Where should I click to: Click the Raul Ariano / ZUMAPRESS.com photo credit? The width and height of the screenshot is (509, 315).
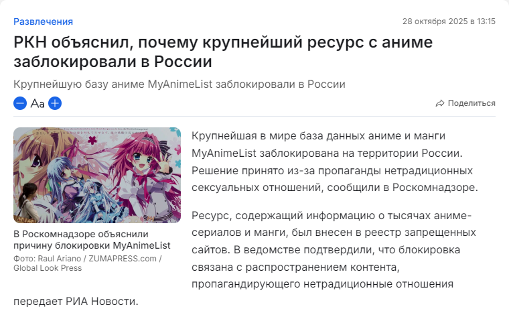click(x=88, y=259)
